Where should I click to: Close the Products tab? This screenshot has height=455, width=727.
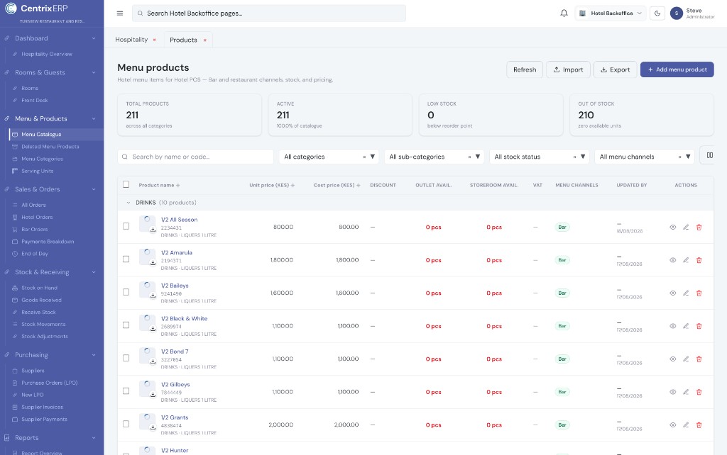205,40
